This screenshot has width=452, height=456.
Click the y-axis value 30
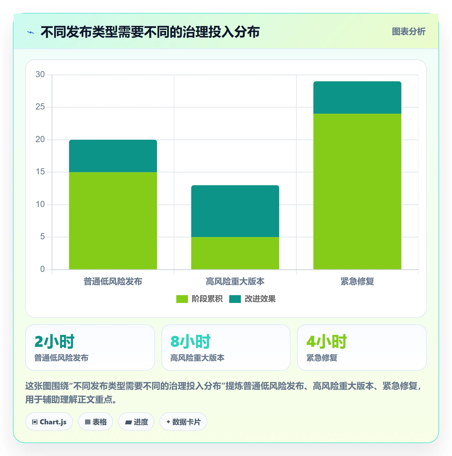pyautogui.click(x=40, y=75)
